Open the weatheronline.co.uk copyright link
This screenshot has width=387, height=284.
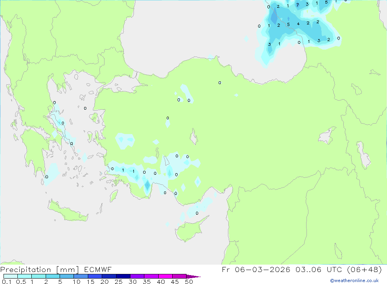click(x=354, y=281)
